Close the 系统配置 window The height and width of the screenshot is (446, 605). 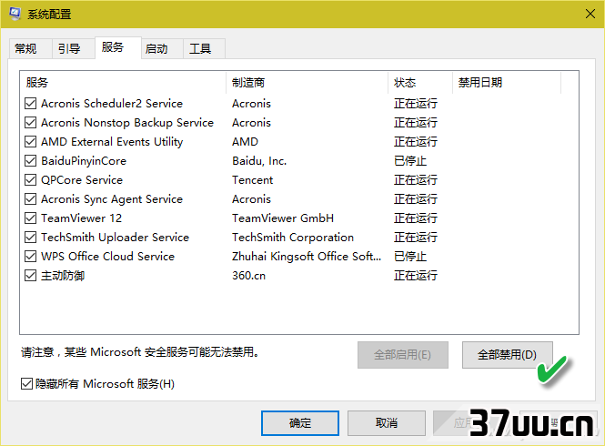click(590, 15)
